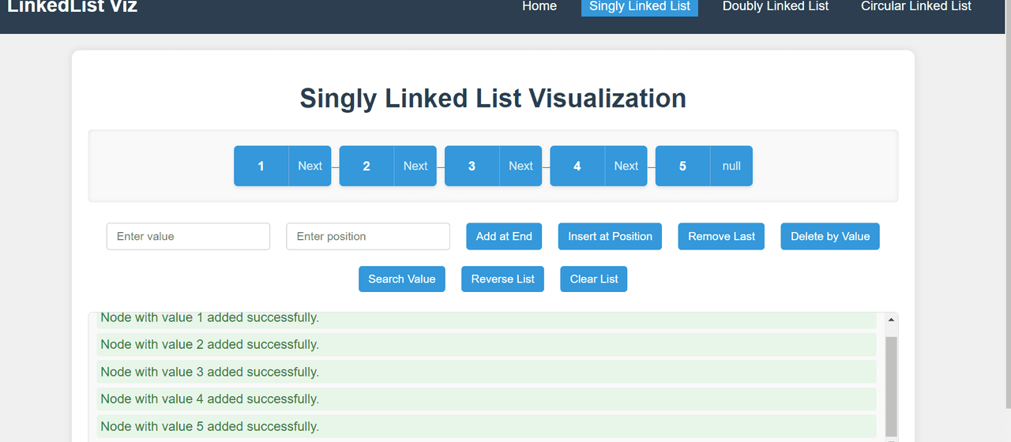Click the Delete by Value button
The width and height of the screenshot is (1011, 442).
(x=829, y=236)
